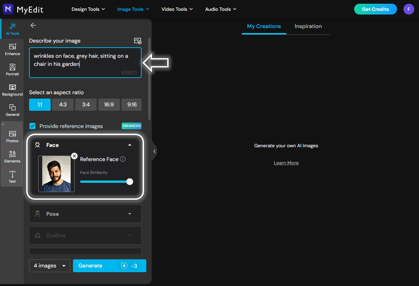Go back using the left arrow

33,25
